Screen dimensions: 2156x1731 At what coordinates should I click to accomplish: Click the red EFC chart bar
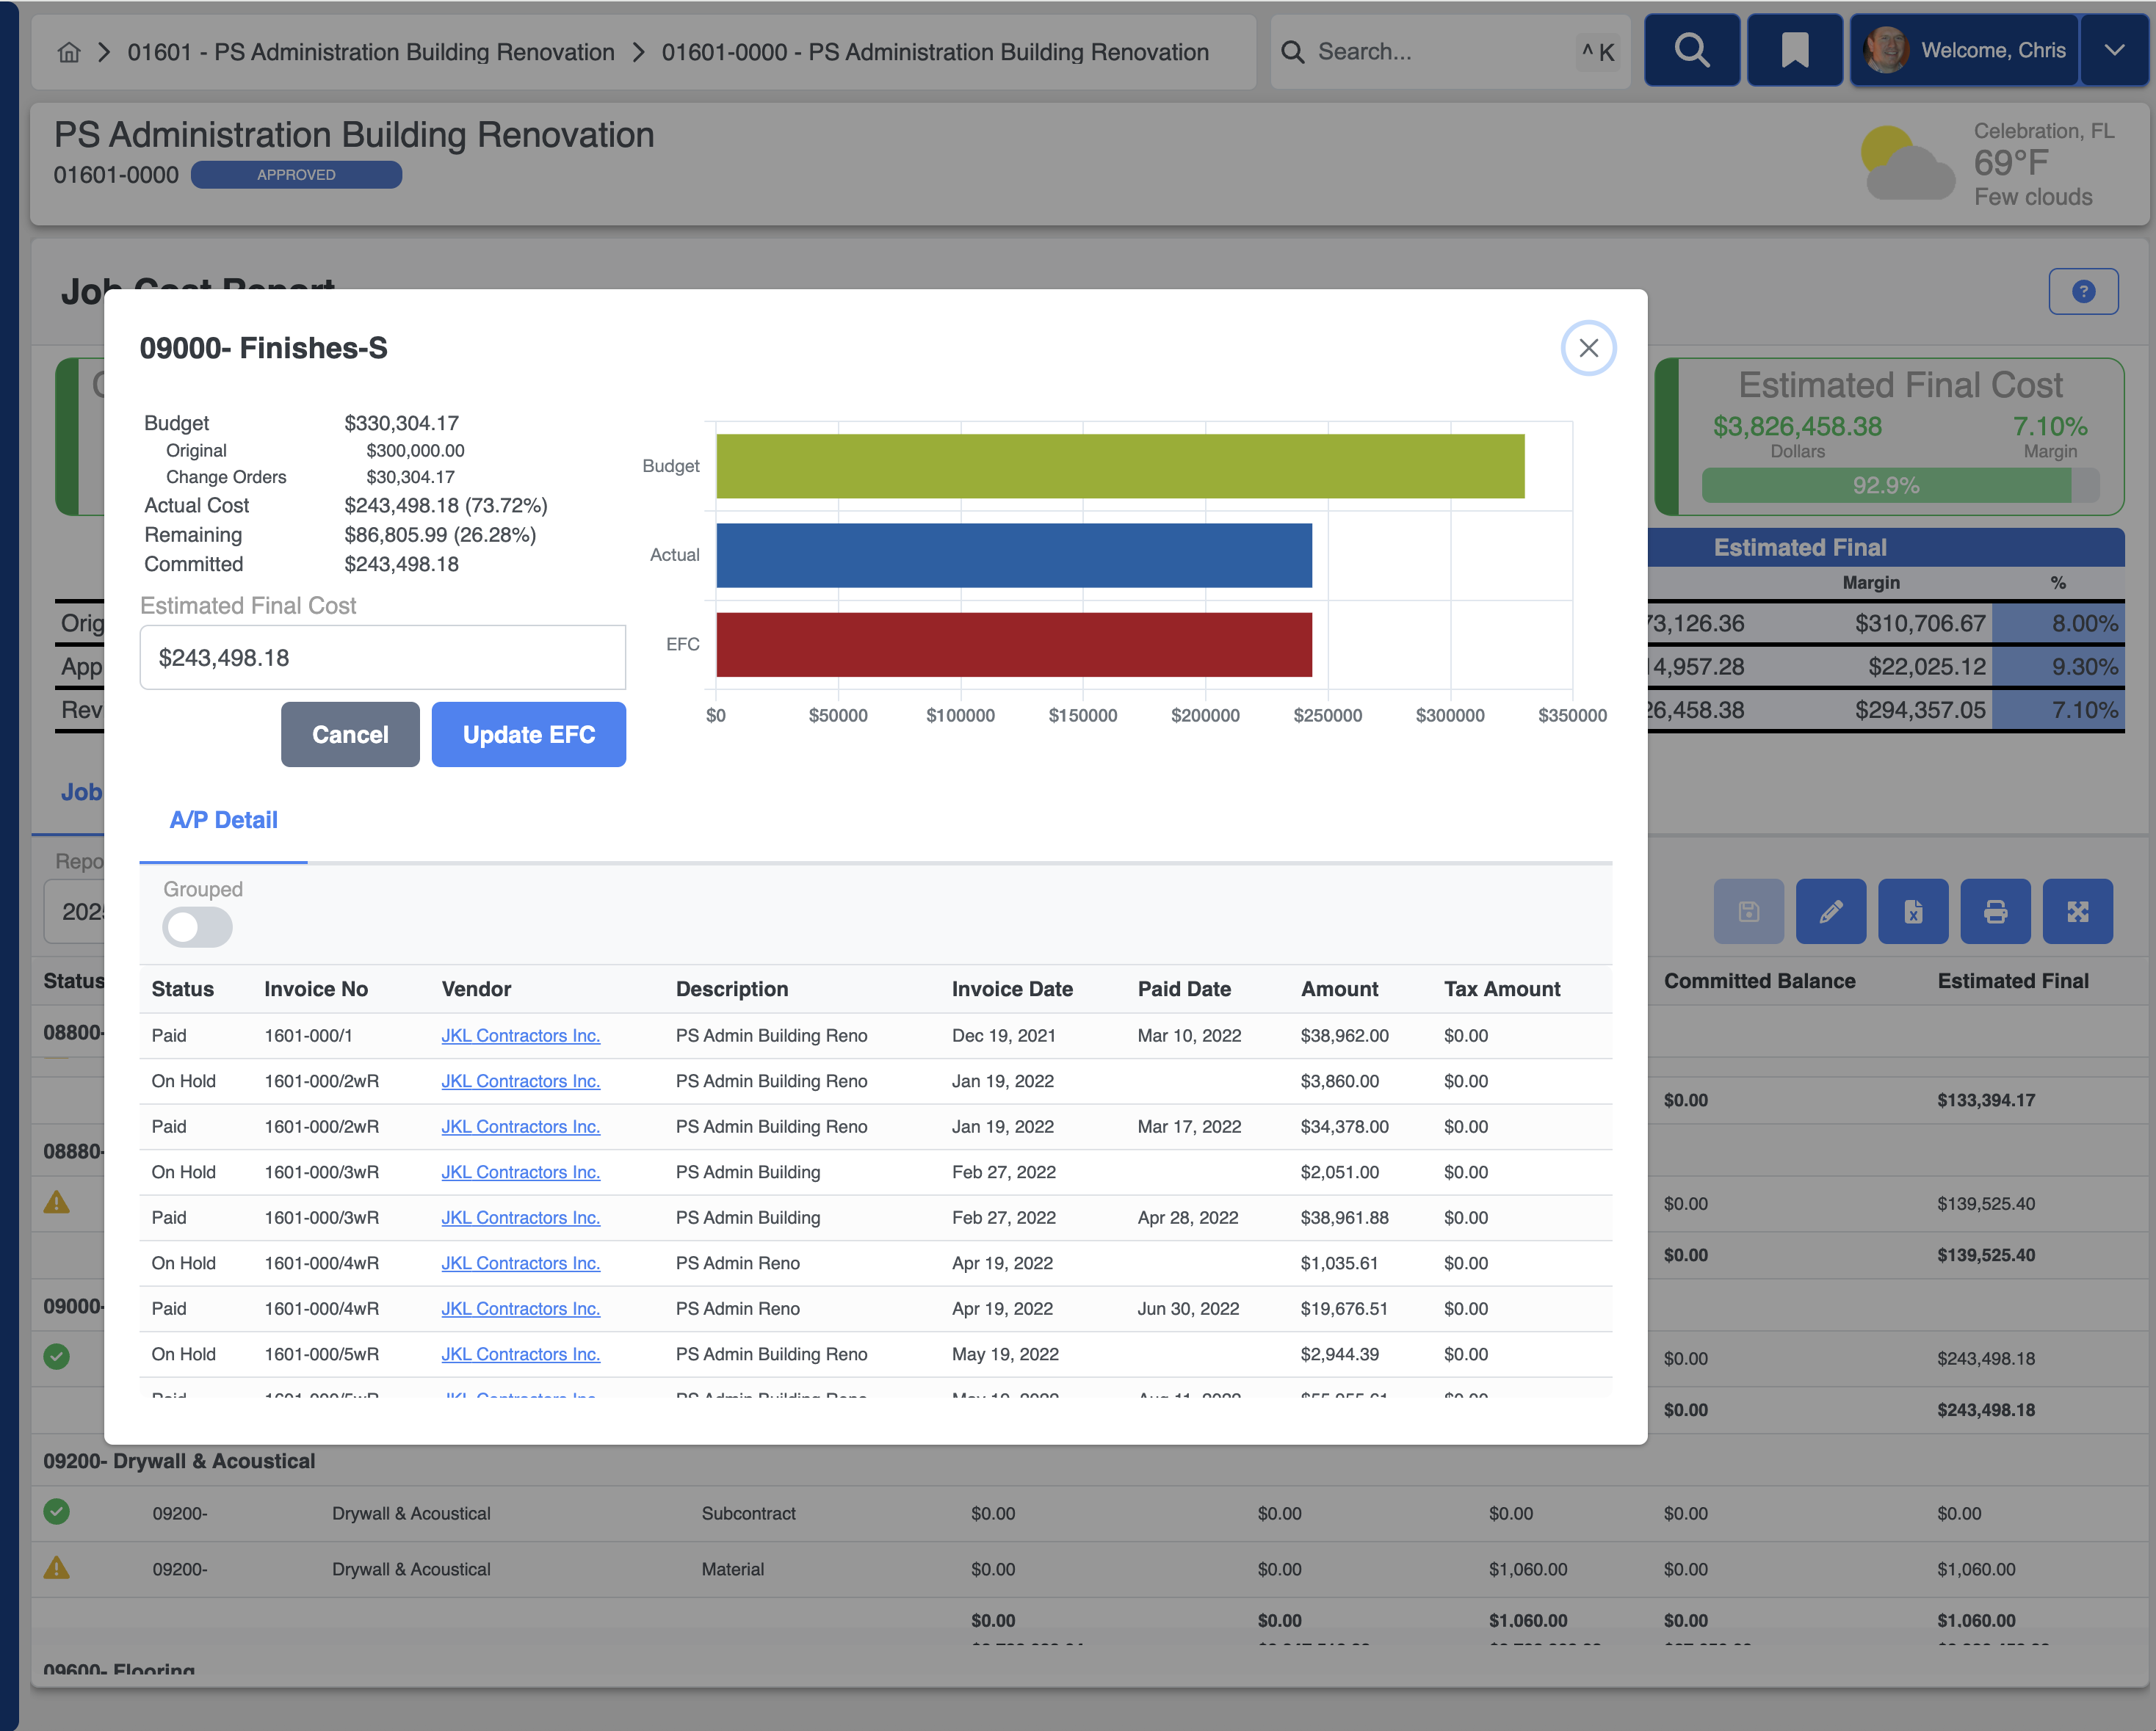(1013, 645)
